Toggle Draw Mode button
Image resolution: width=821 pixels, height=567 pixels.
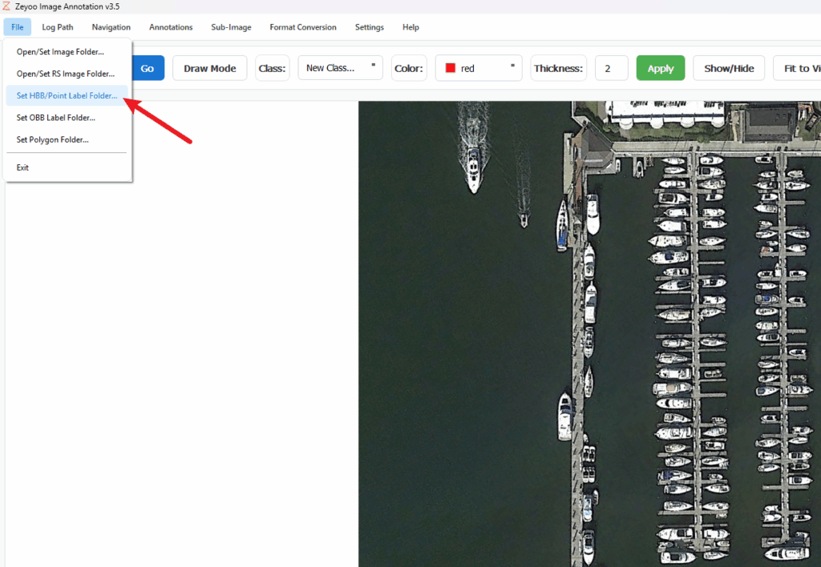[x=209, y=68]
